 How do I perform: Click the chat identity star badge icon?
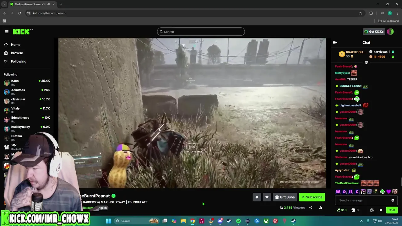point(372,210)
